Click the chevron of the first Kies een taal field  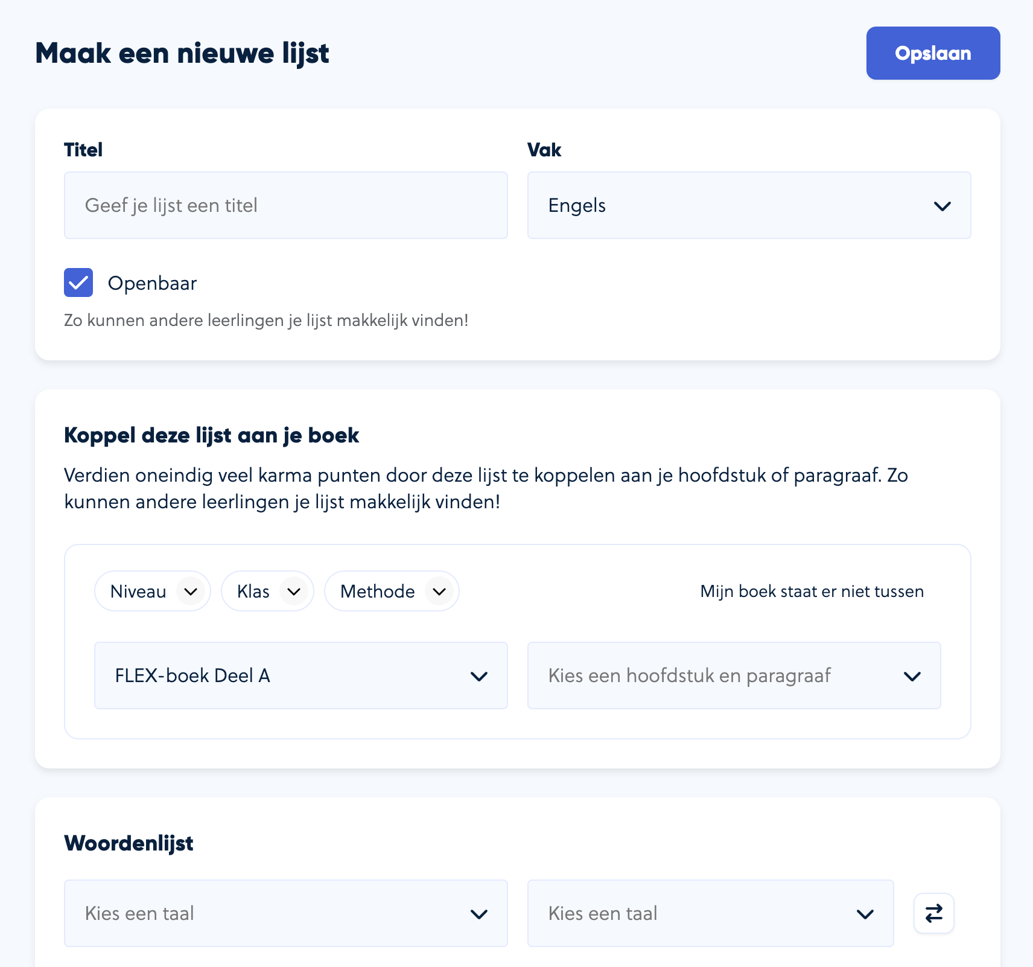coord(479,914)
